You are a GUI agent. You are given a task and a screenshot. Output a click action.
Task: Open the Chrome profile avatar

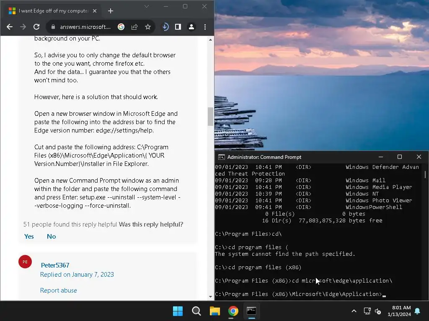pos(191,27)
